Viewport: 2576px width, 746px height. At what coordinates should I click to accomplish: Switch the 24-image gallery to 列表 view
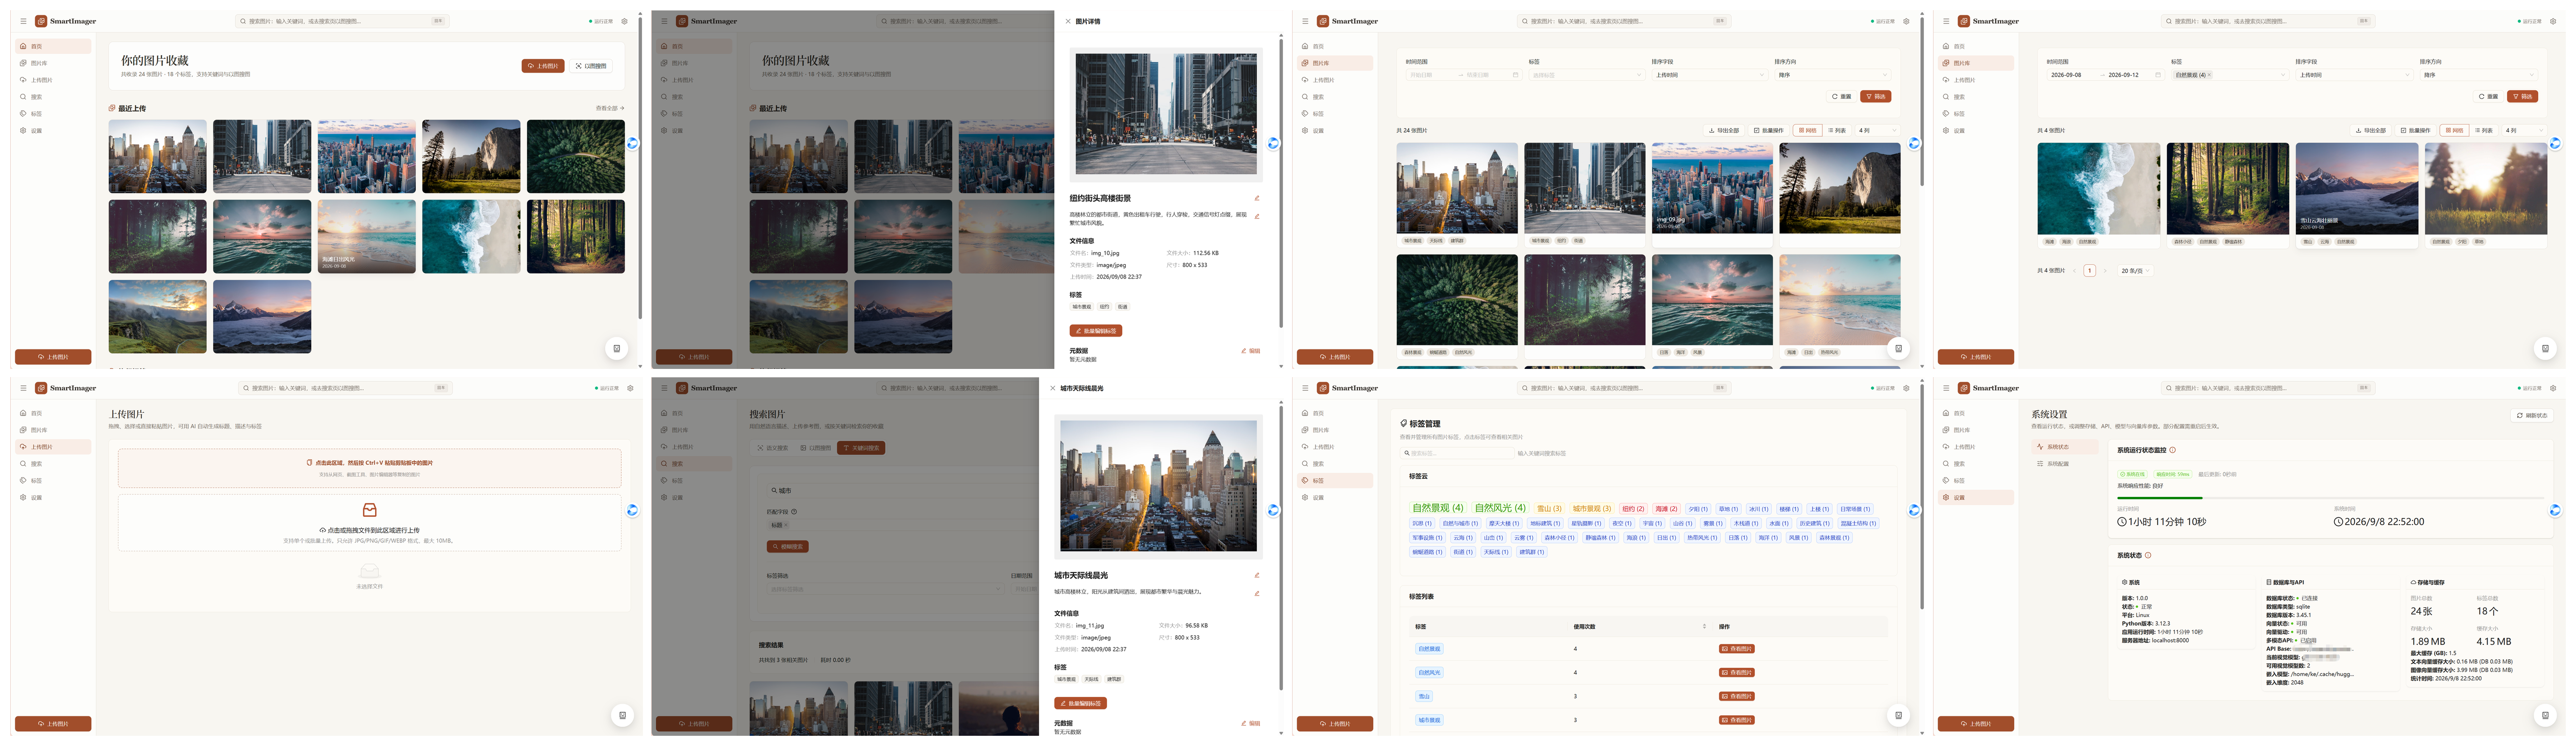(x=1837, y=130)
